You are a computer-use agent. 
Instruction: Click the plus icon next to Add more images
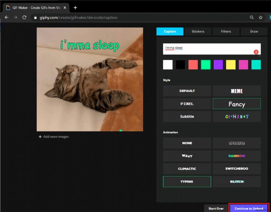40,136
